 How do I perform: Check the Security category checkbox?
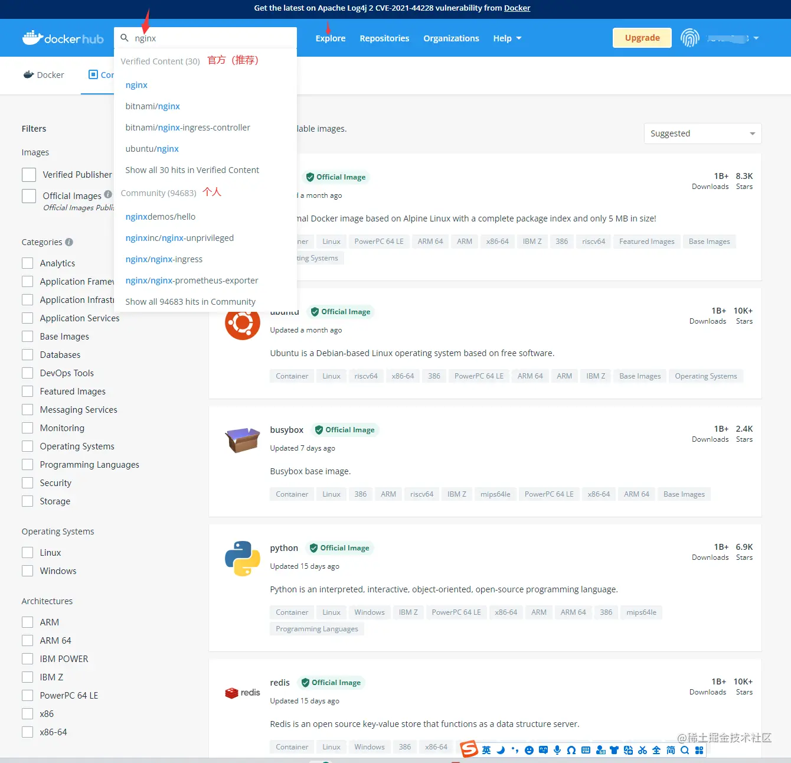27,482
